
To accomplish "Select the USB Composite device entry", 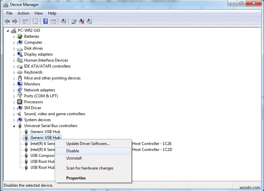I will pos(42,156).
